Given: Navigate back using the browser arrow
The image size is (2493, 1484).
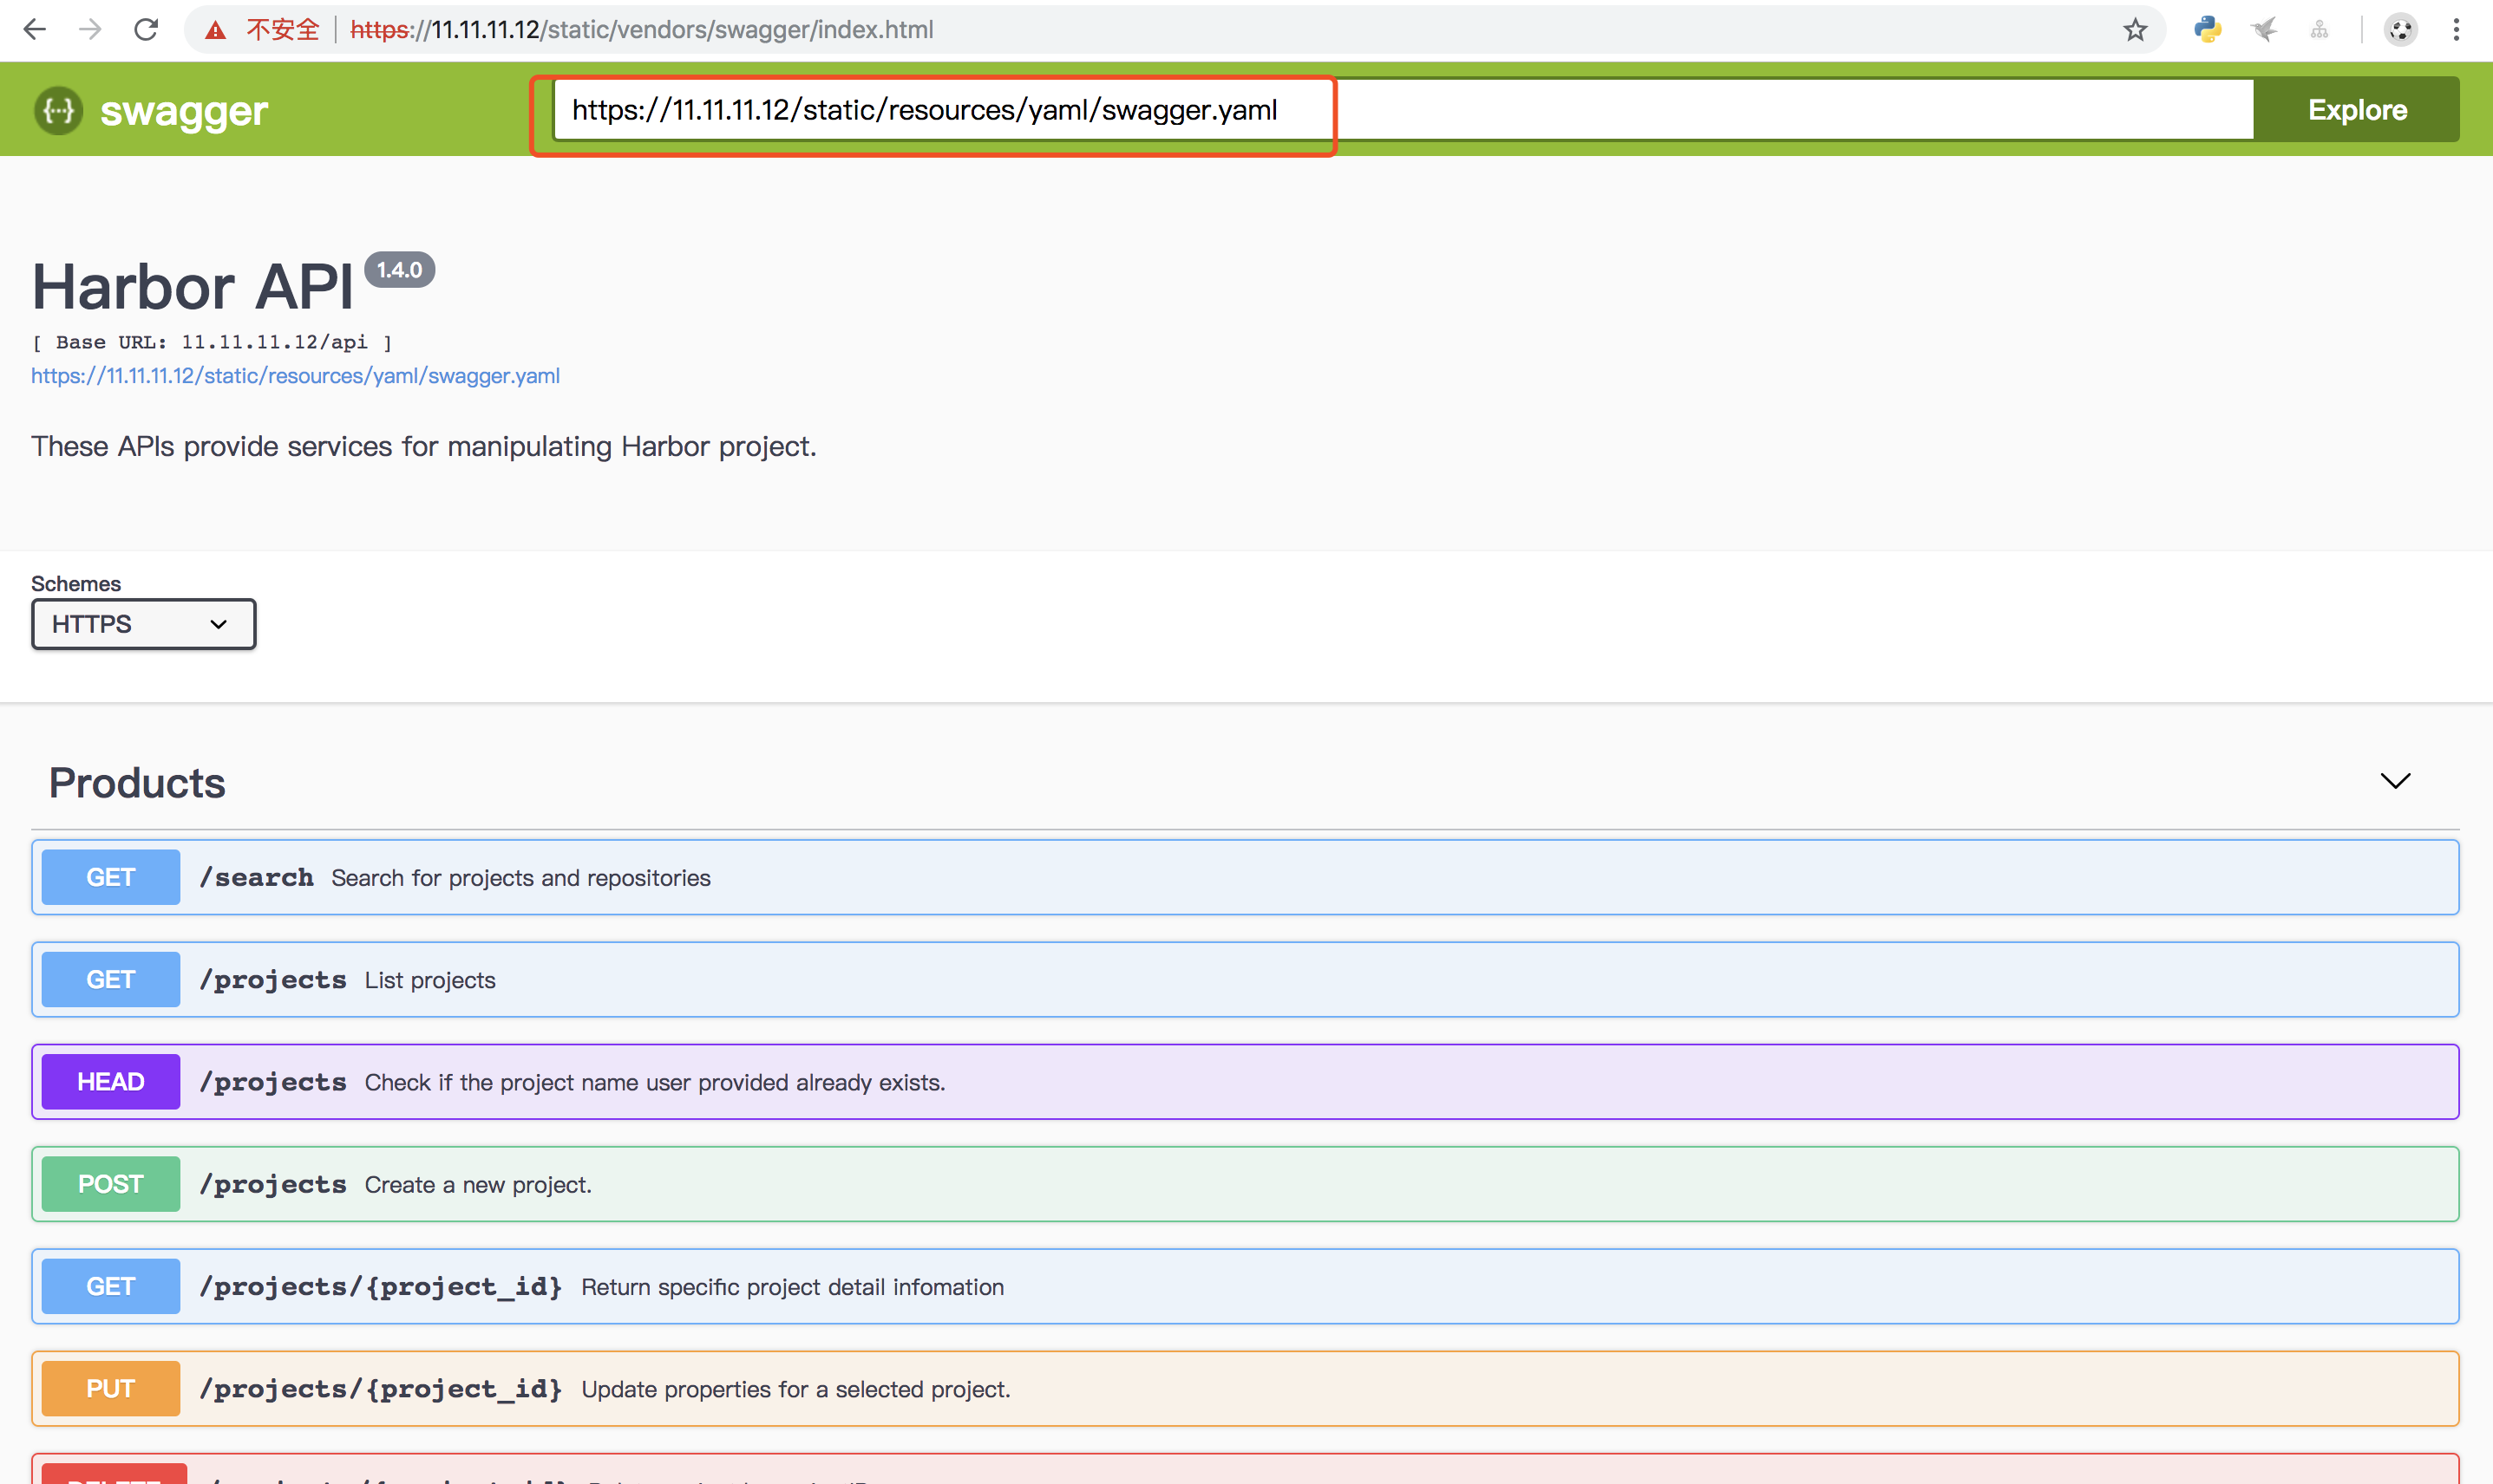Looking at the screenshot, I should 34,29.
